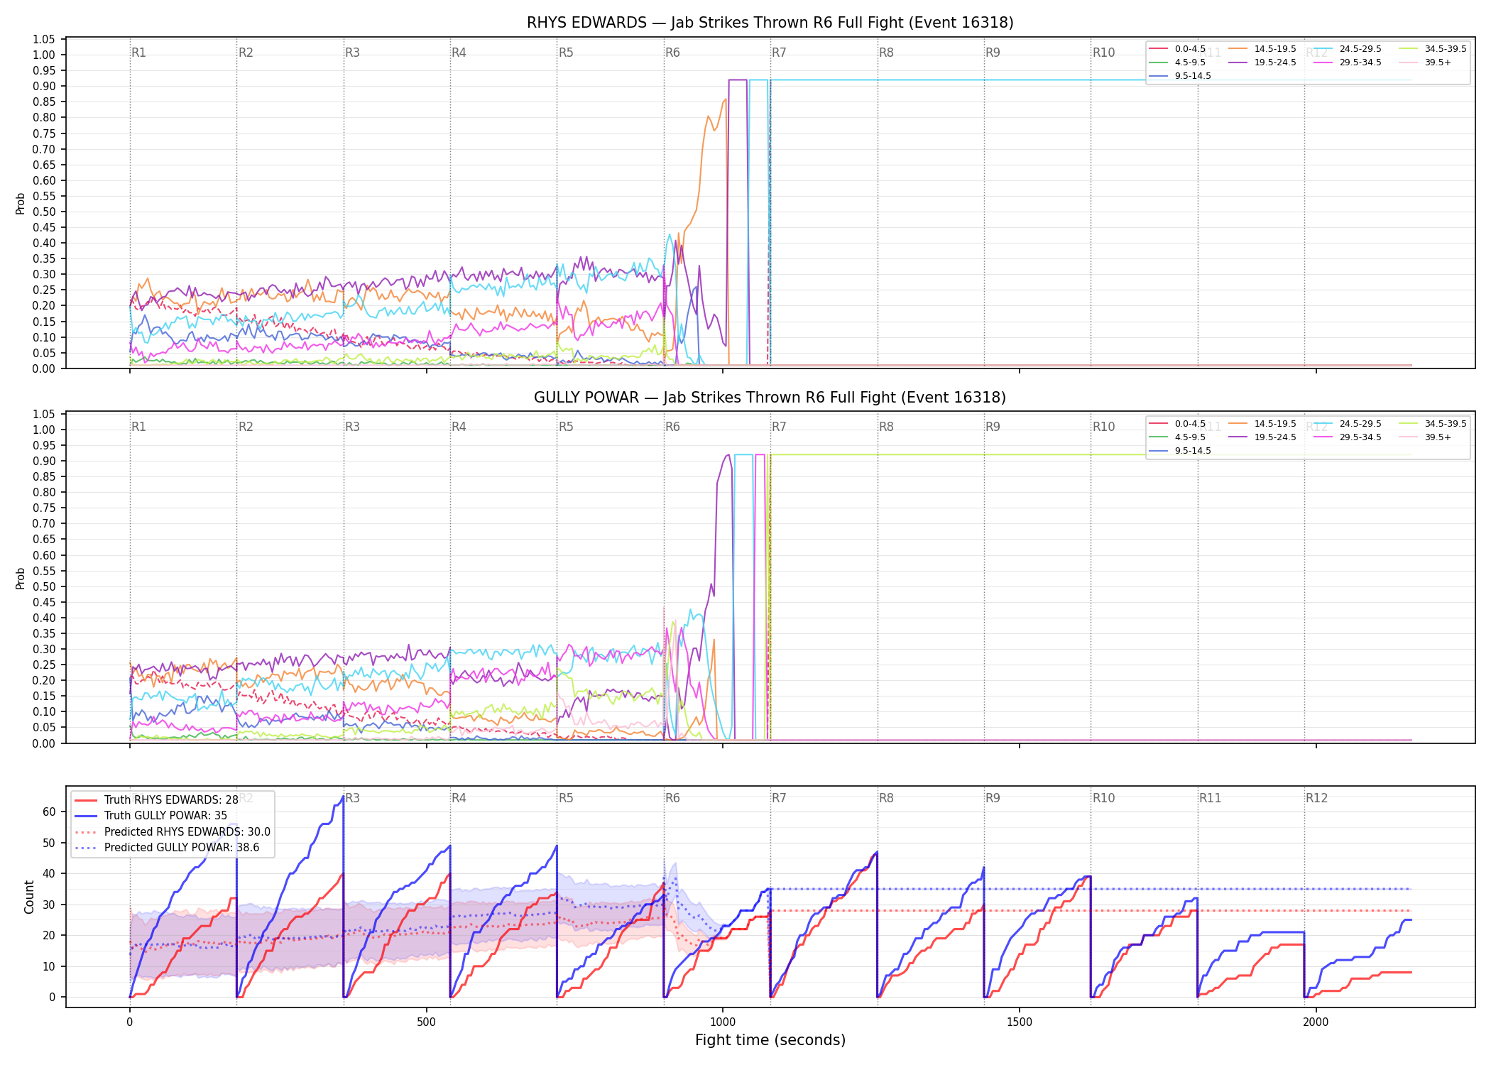Select '29.5-34.5' legend entry in RHYS EDWARDS chart
The image size is (1491, 1065).
(1348, 62)
